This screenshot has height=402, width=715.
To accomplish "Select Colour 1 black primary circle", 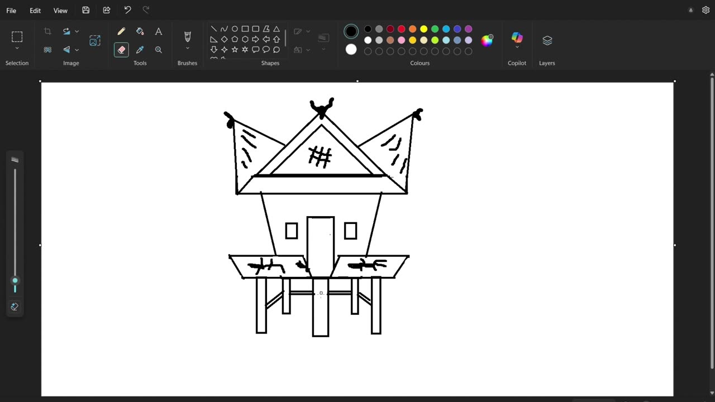I will tap(351, 31).
